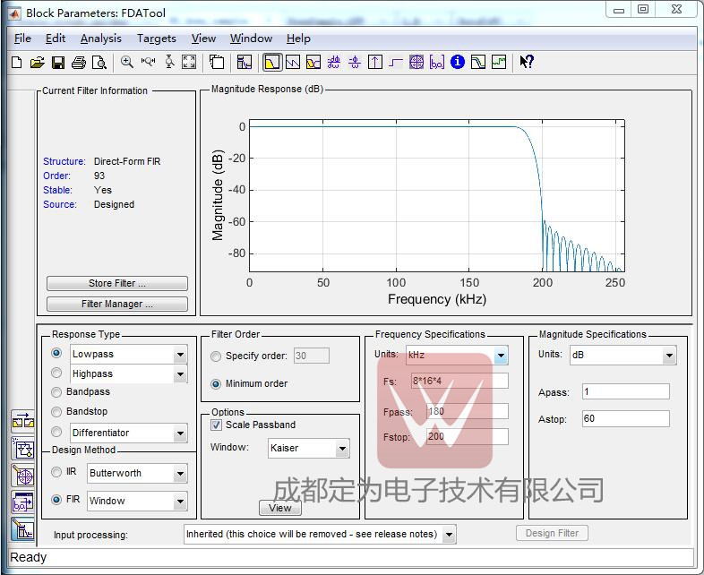Show the Impulse Response toolbar icon
The width and height of the screenshot is (704, 575).
point(375,62)
